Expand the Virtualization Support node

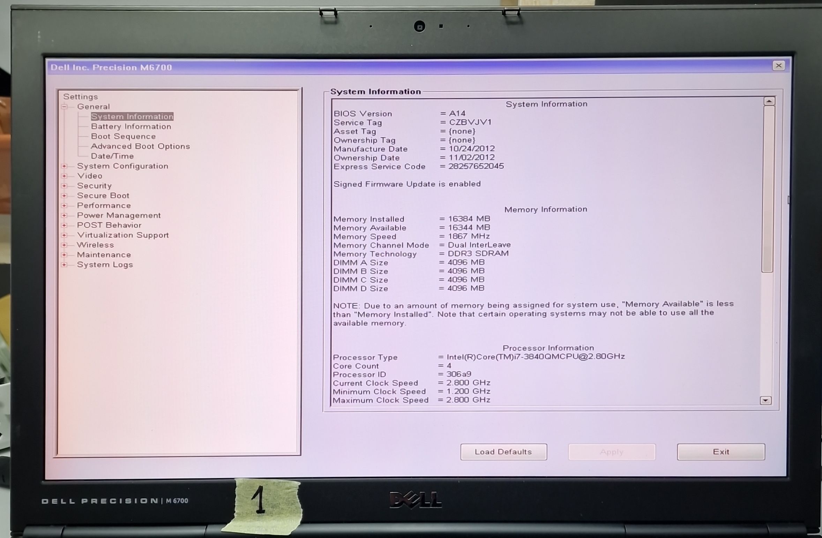[x=64, y=235]
